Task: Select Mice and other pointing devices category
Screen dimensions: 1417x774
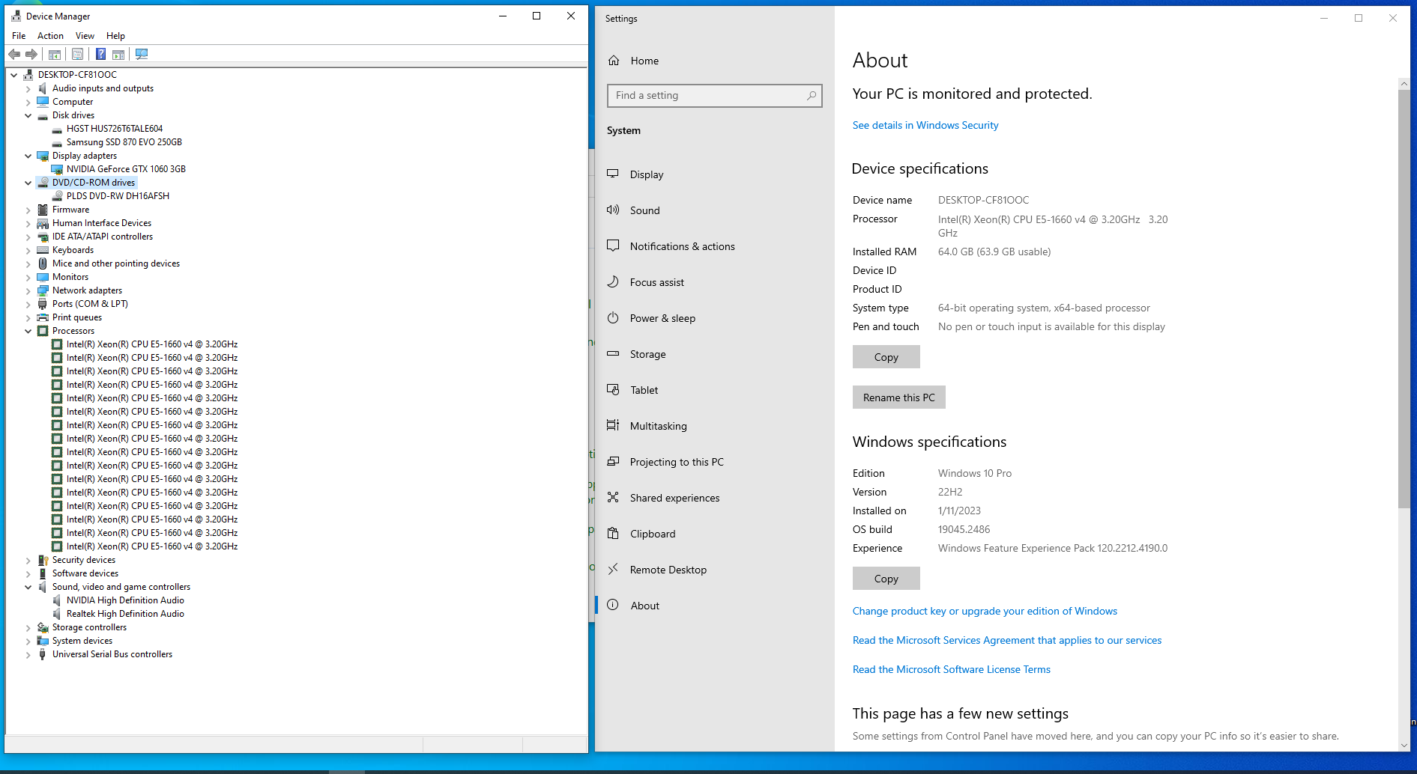Action: (x=116, y=263)
